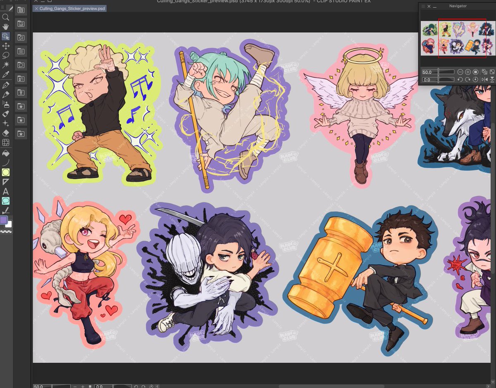Select the mesh grid tool below the eraser

pyautogui.click(x=5, y=142)
